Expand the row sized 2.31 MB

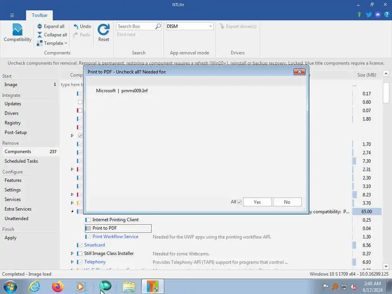click(72, 169)
